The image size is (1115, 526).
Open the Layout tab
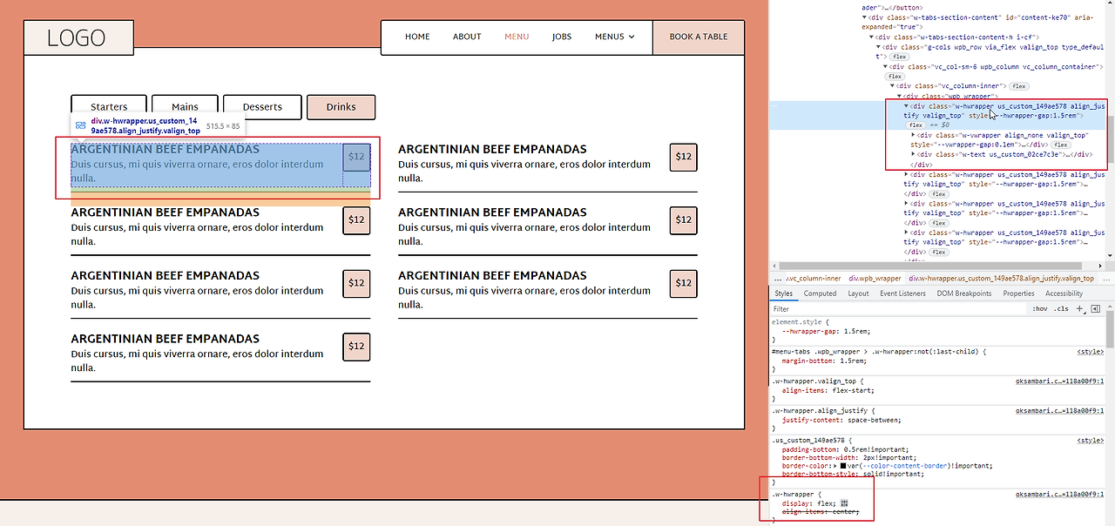(x=858, y=293)
